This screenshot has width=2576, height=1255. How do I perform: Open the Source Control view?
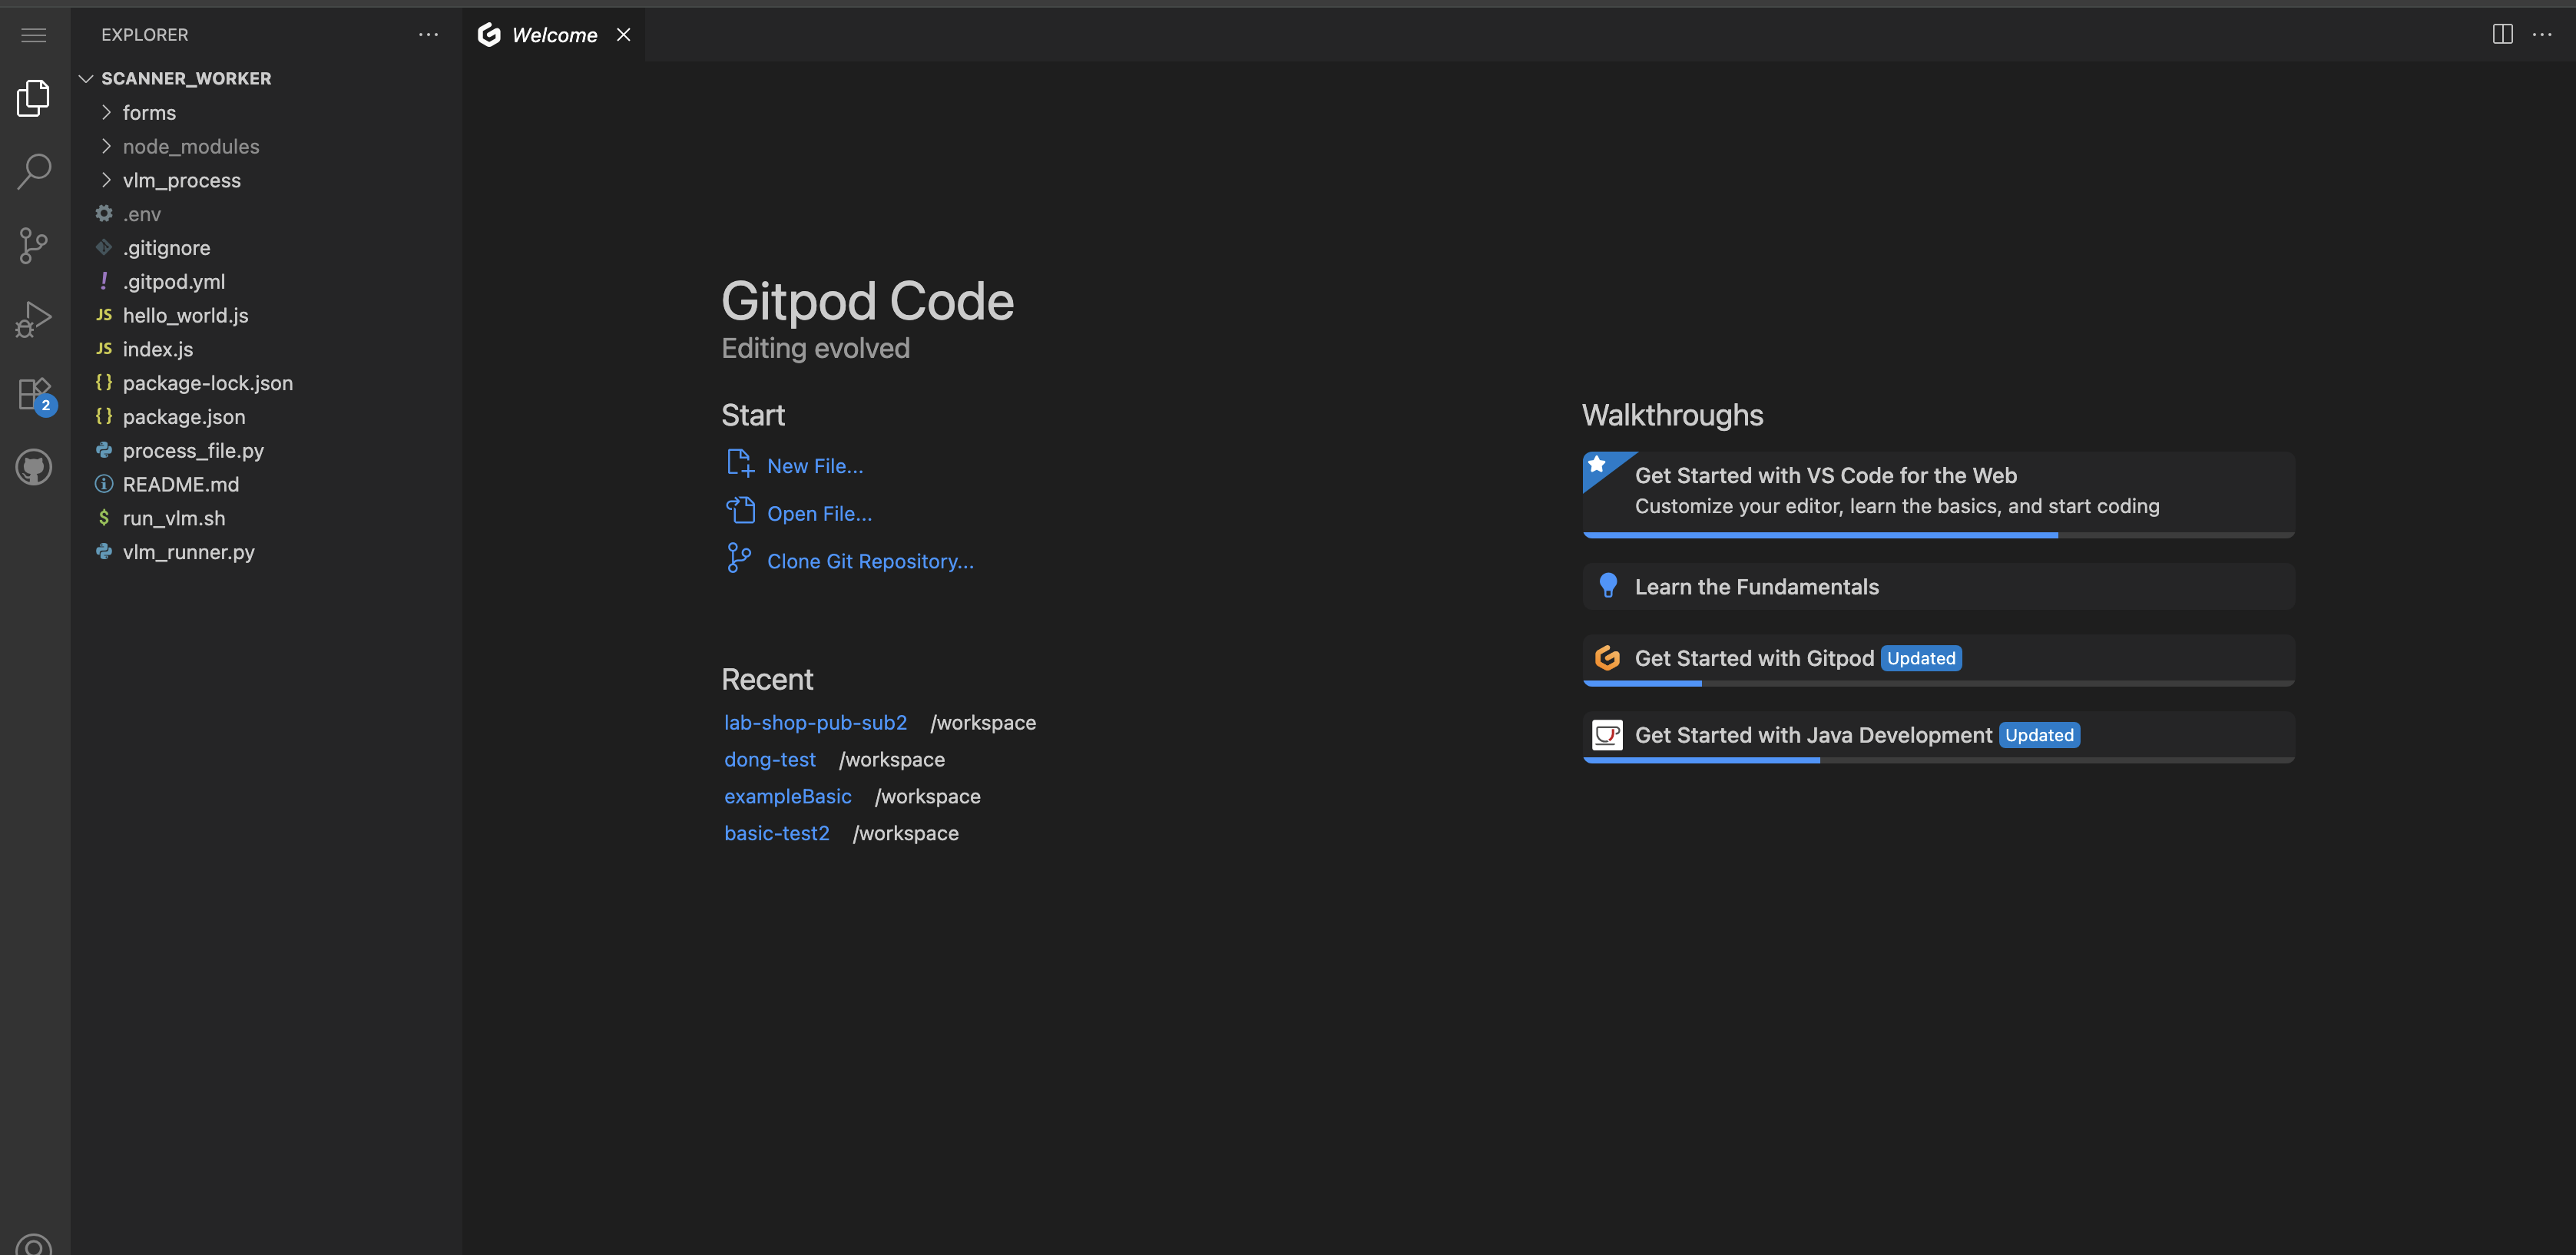pos(34,245)
